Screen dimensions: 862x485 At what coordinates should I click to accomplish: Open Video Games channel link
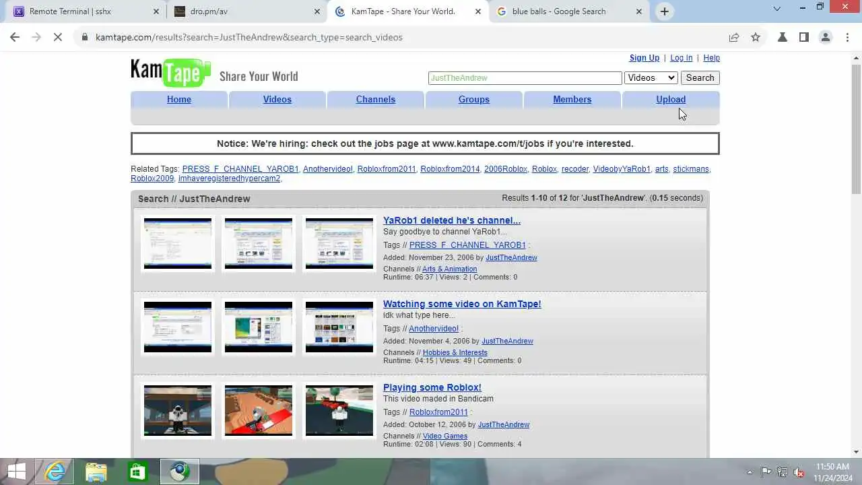445,436
